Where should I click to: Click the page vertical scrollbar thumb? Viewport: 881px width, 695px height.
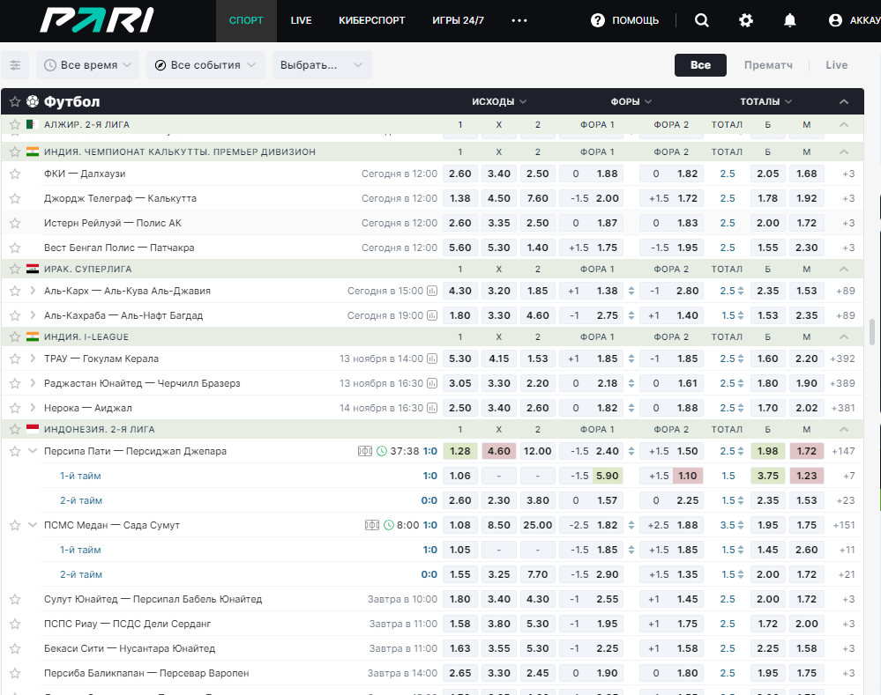[872, 332]
